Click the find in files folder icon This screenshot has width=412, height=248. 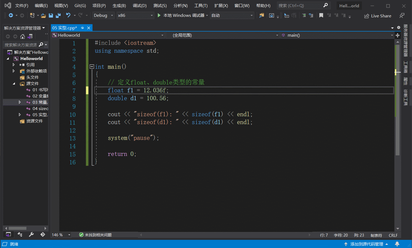coord(262,15)
